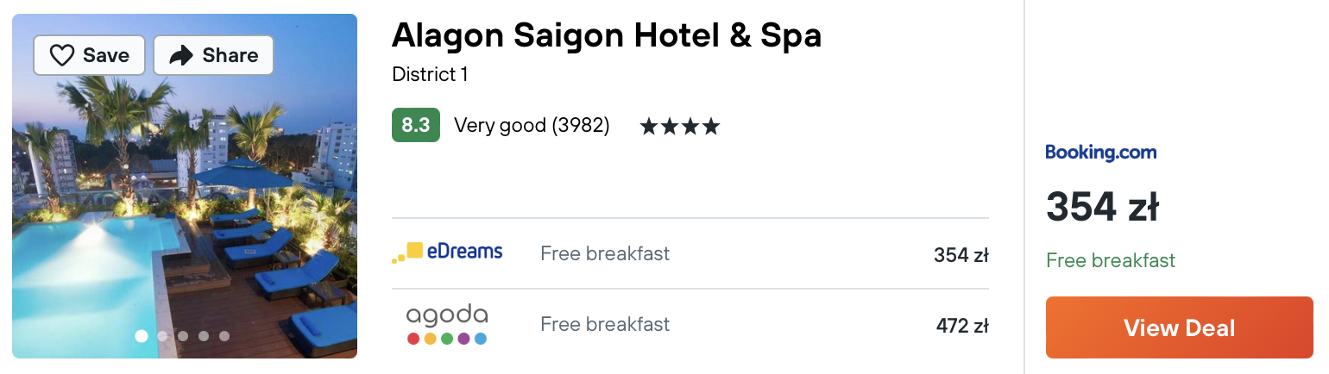This screenshot has height=374, width=1329.
Task: Select the last carousel photo dot
Action: (x=224, y=336)
